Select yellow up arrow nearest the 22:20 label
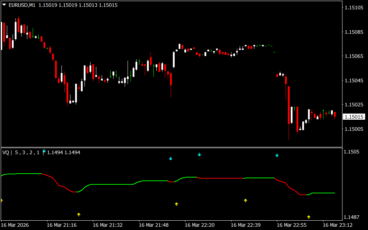 (176, 204)
